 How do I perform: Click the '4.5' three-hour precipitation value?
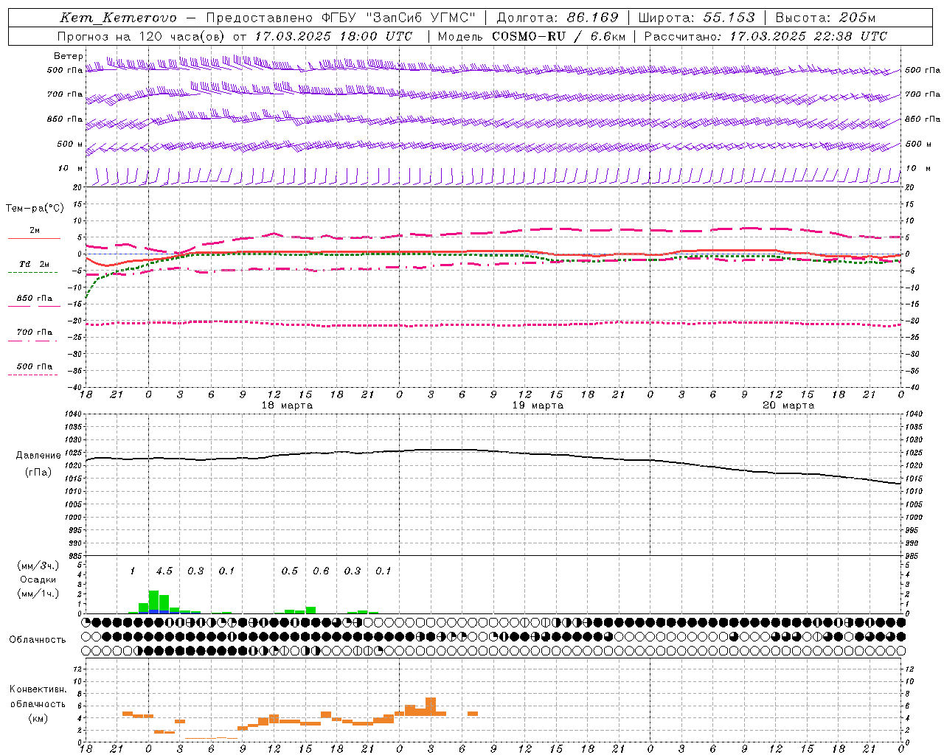(164, 571)
